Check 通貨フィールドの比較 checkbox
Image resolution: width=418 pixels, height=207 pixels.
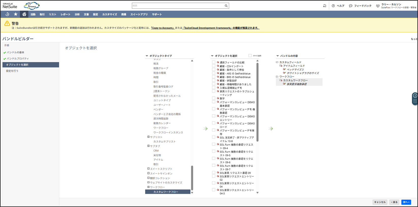[214, 62]
